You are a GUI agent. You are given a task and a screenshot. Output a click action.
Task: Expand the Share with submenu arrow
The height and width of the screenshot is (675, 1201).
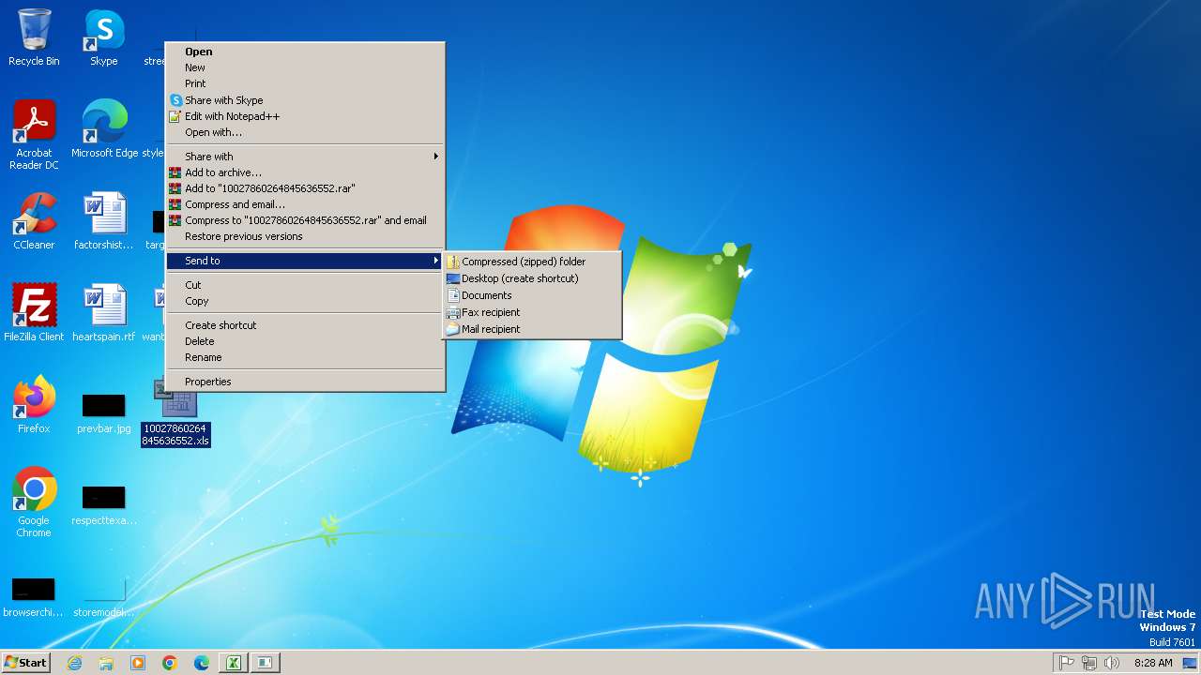click(x=435, y=157)
